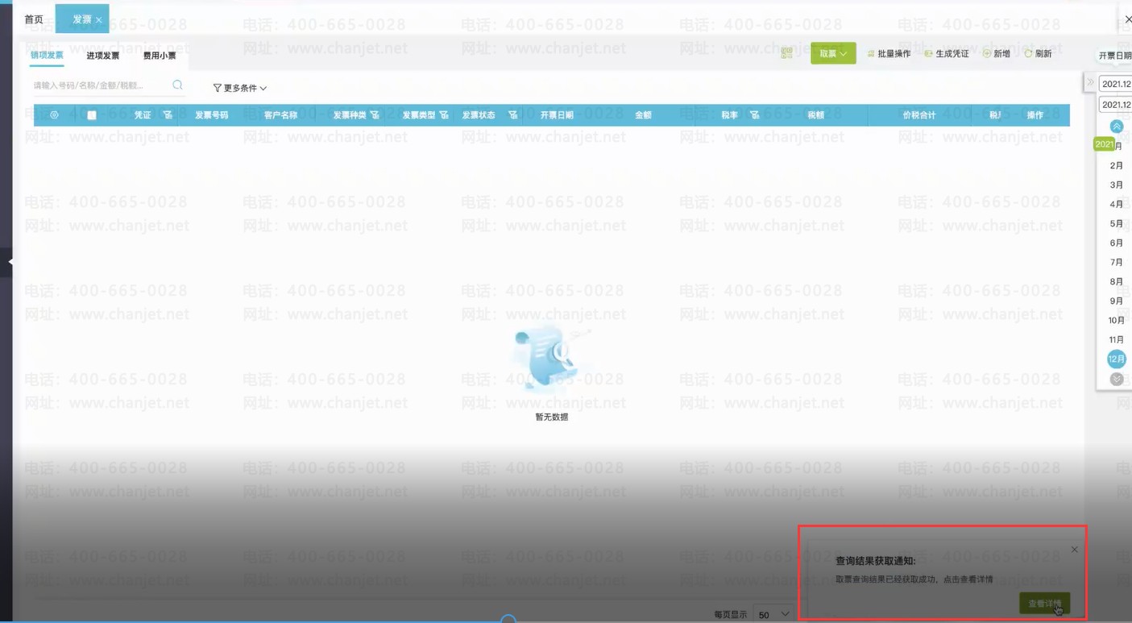Click the next-year down arrow icon
Screen dimensions: 1132x623
(1116, 379)
